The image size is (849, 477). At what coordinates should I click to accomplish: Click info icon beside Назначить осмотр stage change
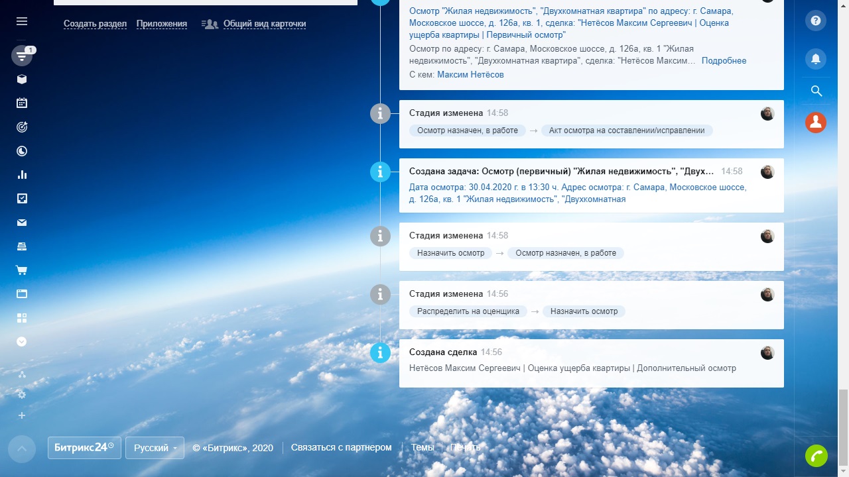(x=380, y=294)
